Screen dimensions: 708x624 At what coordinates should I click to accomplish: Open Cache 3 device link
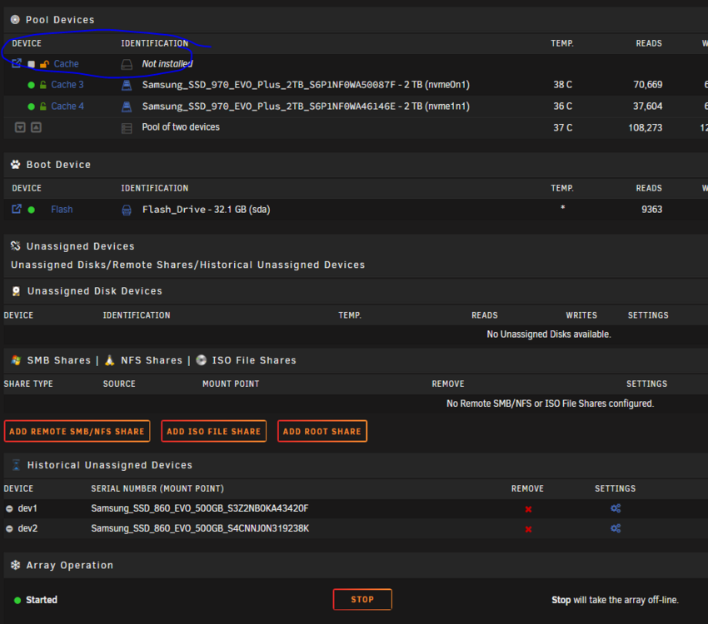pyautogui.click(x=67, y=84)
